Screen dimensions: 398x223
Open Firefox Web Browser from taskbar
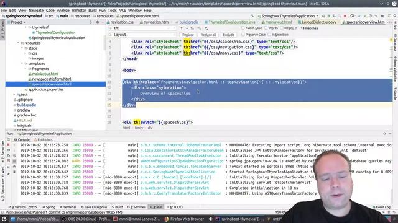(184, 219)
